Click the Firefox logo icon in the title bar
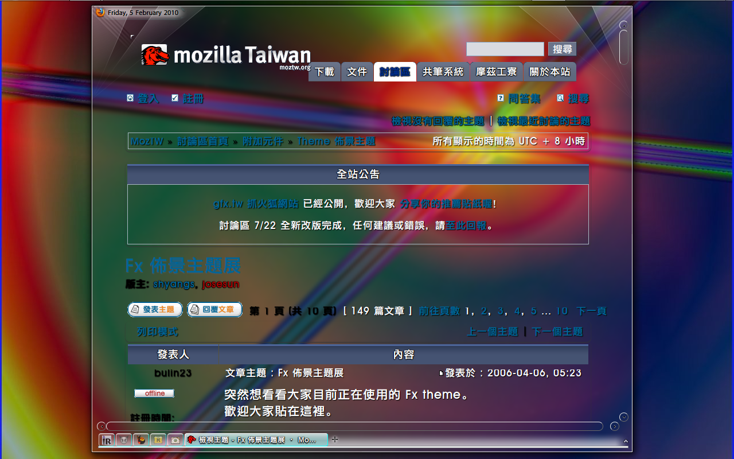The height and width of the screenshot is (459, 734). tap(101, 13)
